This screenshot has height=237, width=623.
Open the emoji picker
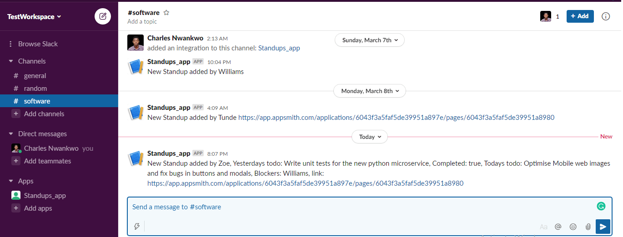(x=573, y=227)
